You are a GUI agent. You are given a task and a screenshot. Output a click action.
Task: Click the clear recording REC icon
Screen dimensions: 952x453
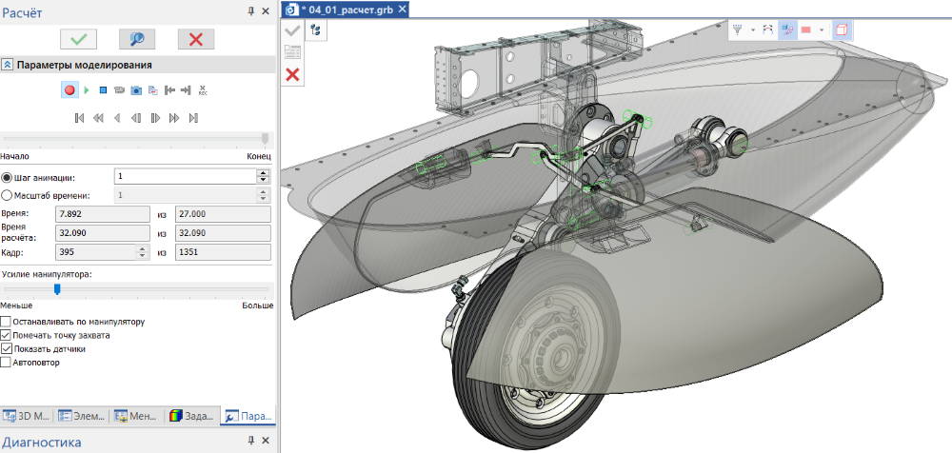203,90
